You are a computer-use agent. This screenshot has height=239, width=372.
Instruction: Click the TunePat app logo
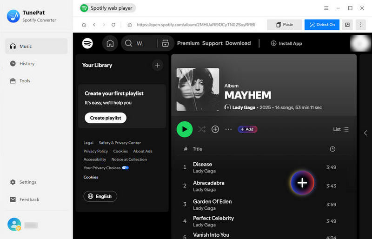coord(13,16)
